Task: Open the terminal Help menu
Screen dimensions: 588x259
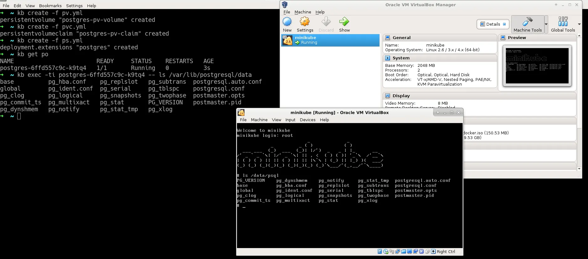Action: coord(92,6)
